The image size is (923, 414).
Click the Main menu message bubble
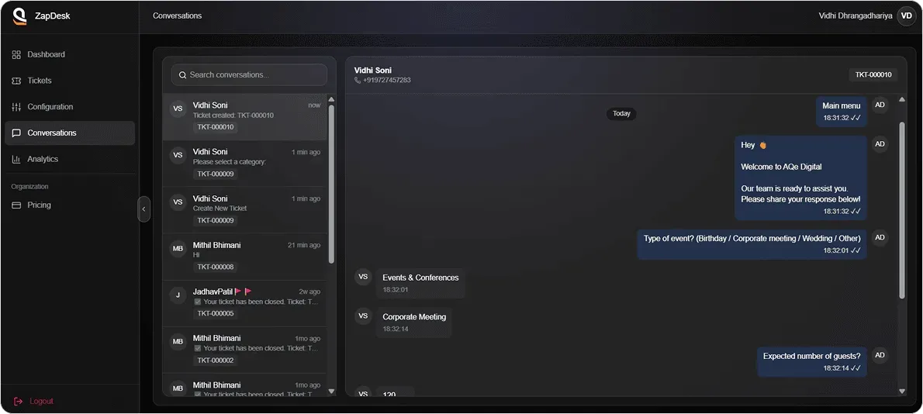click(842, 112)
